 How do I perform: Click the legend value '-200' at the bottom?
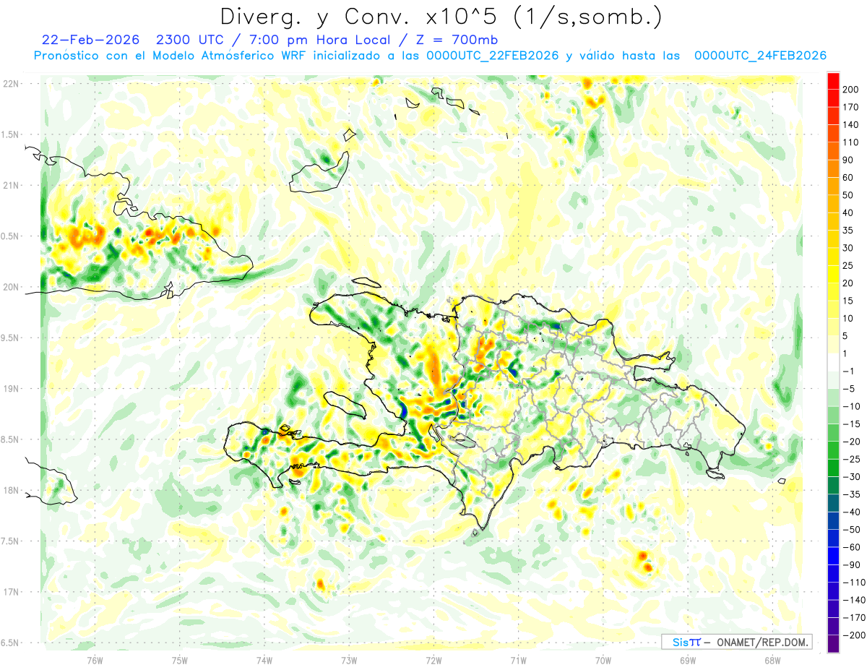(x=853, y=635)
